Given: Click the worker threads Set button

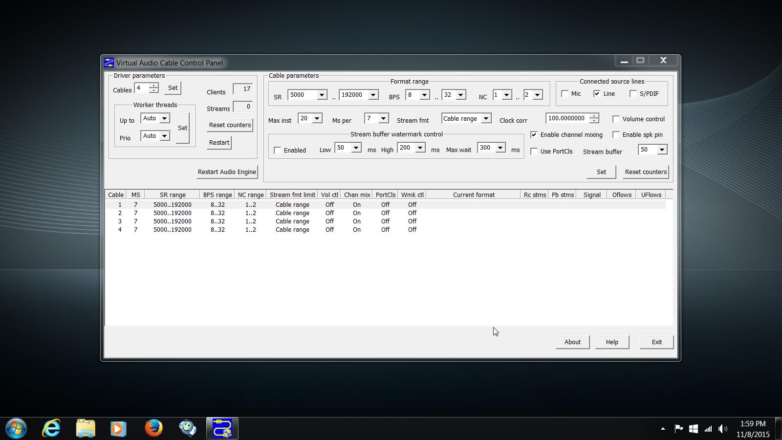Looking at the screenshot, I should coord(182,128).
